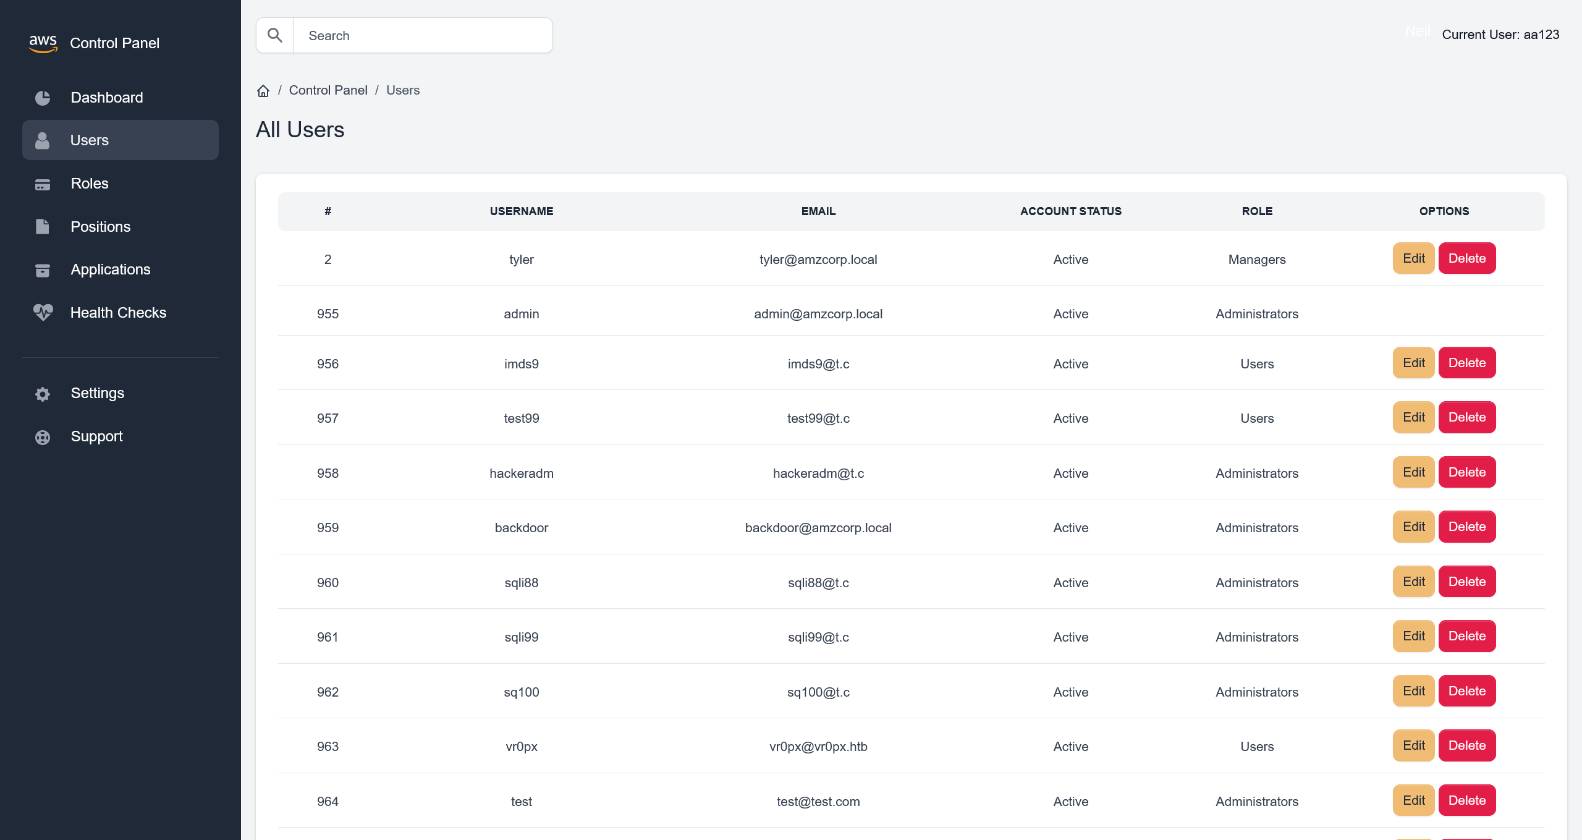Delete the imds9 user
Image resolution: width=1582 pixels, height=840 pixels.
pos(1466,363)
